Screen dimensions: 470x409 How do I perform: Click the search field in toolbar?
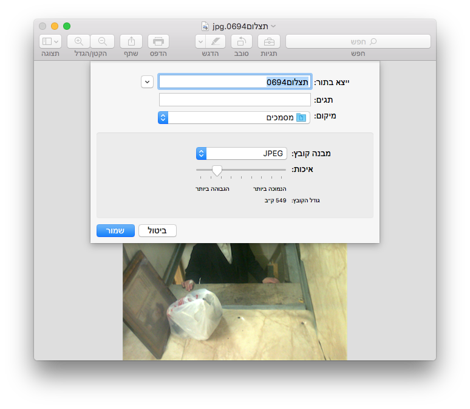(x=358, y=41)
